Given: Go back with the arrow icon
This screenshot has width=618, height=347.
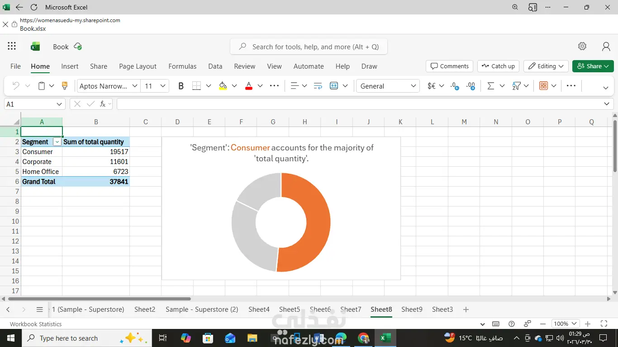Looking at the screenshot, I should coord(19,7).
